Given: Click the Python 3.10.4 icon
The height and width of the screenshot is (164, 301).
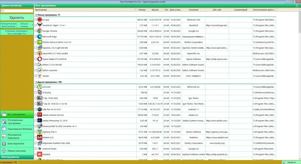Looking at the screenshot, I should tap(40, 65).
